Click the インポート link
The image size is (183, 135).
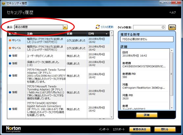104,129
